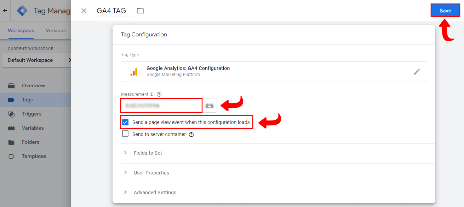Click the Measurement ID help icon

tap(159, 94)
